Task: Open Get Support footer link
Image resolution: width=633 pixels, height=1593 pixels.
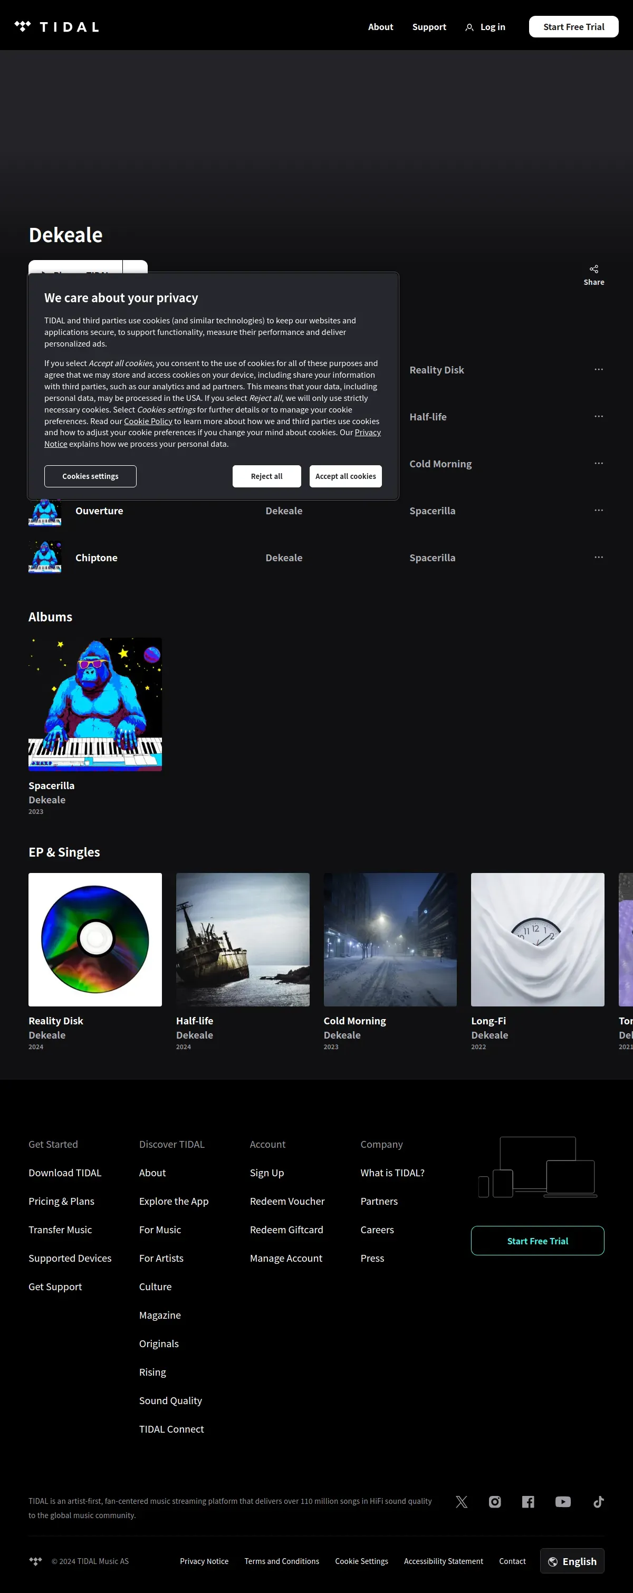Action: (55, 1287)
